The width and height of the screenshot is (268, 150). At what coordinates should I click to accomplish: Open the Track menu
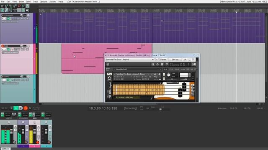(x=35, y=2)
